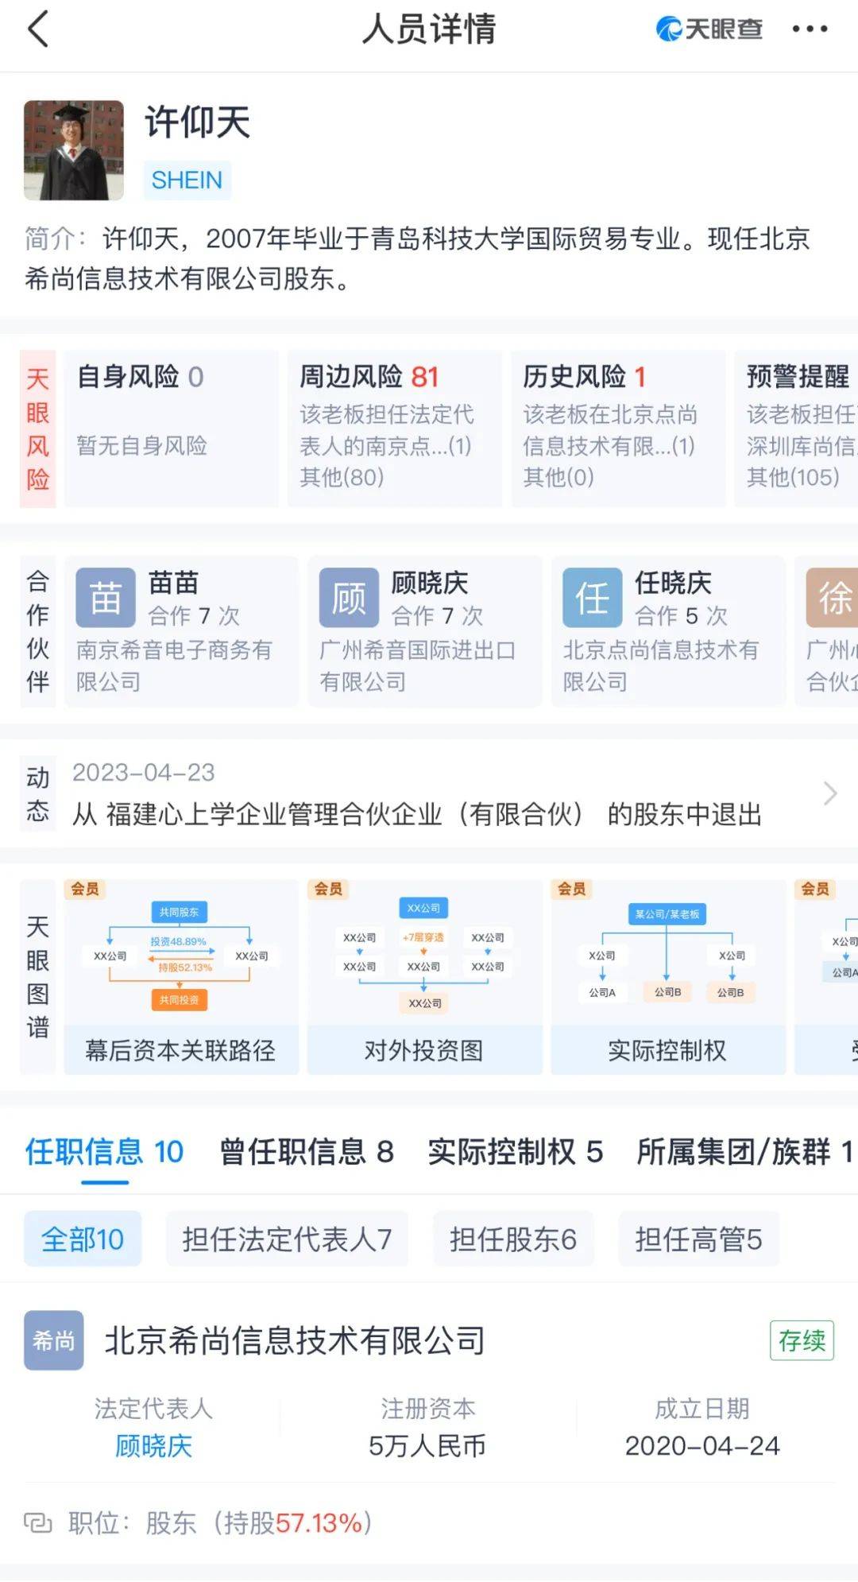Switch to the 所属集团/族群 tab
This screenshot has width=858, height=1582.
point(745,1151)
